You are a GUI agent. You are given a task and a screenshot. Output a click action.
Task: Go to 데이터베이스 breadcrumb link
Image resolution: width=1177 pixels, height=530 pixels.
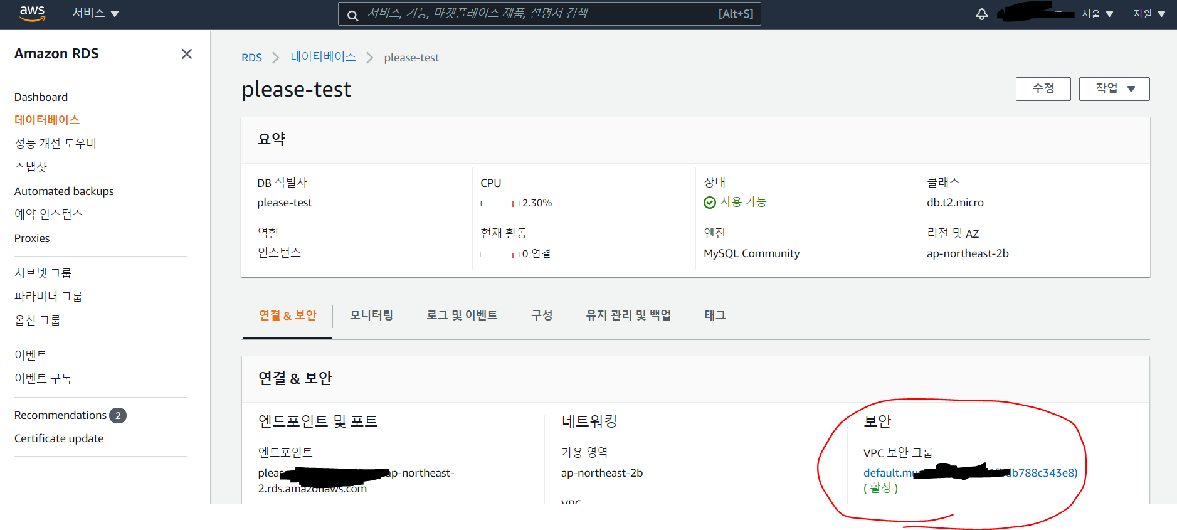point(323,57)
